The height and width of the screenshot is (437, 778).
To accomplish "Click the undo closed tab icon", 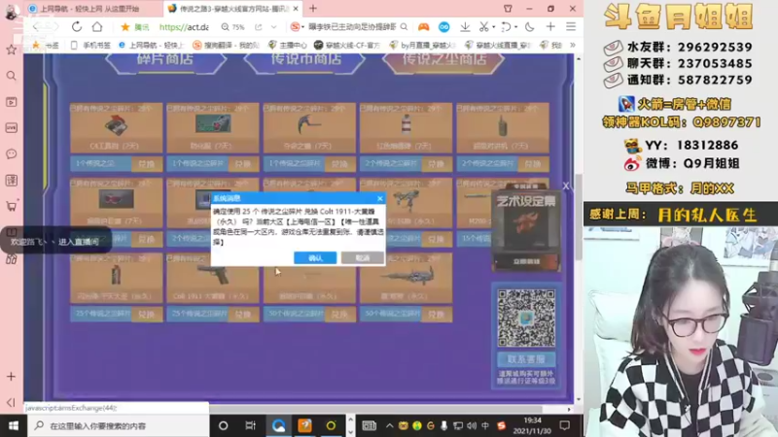I will (506, 27).
